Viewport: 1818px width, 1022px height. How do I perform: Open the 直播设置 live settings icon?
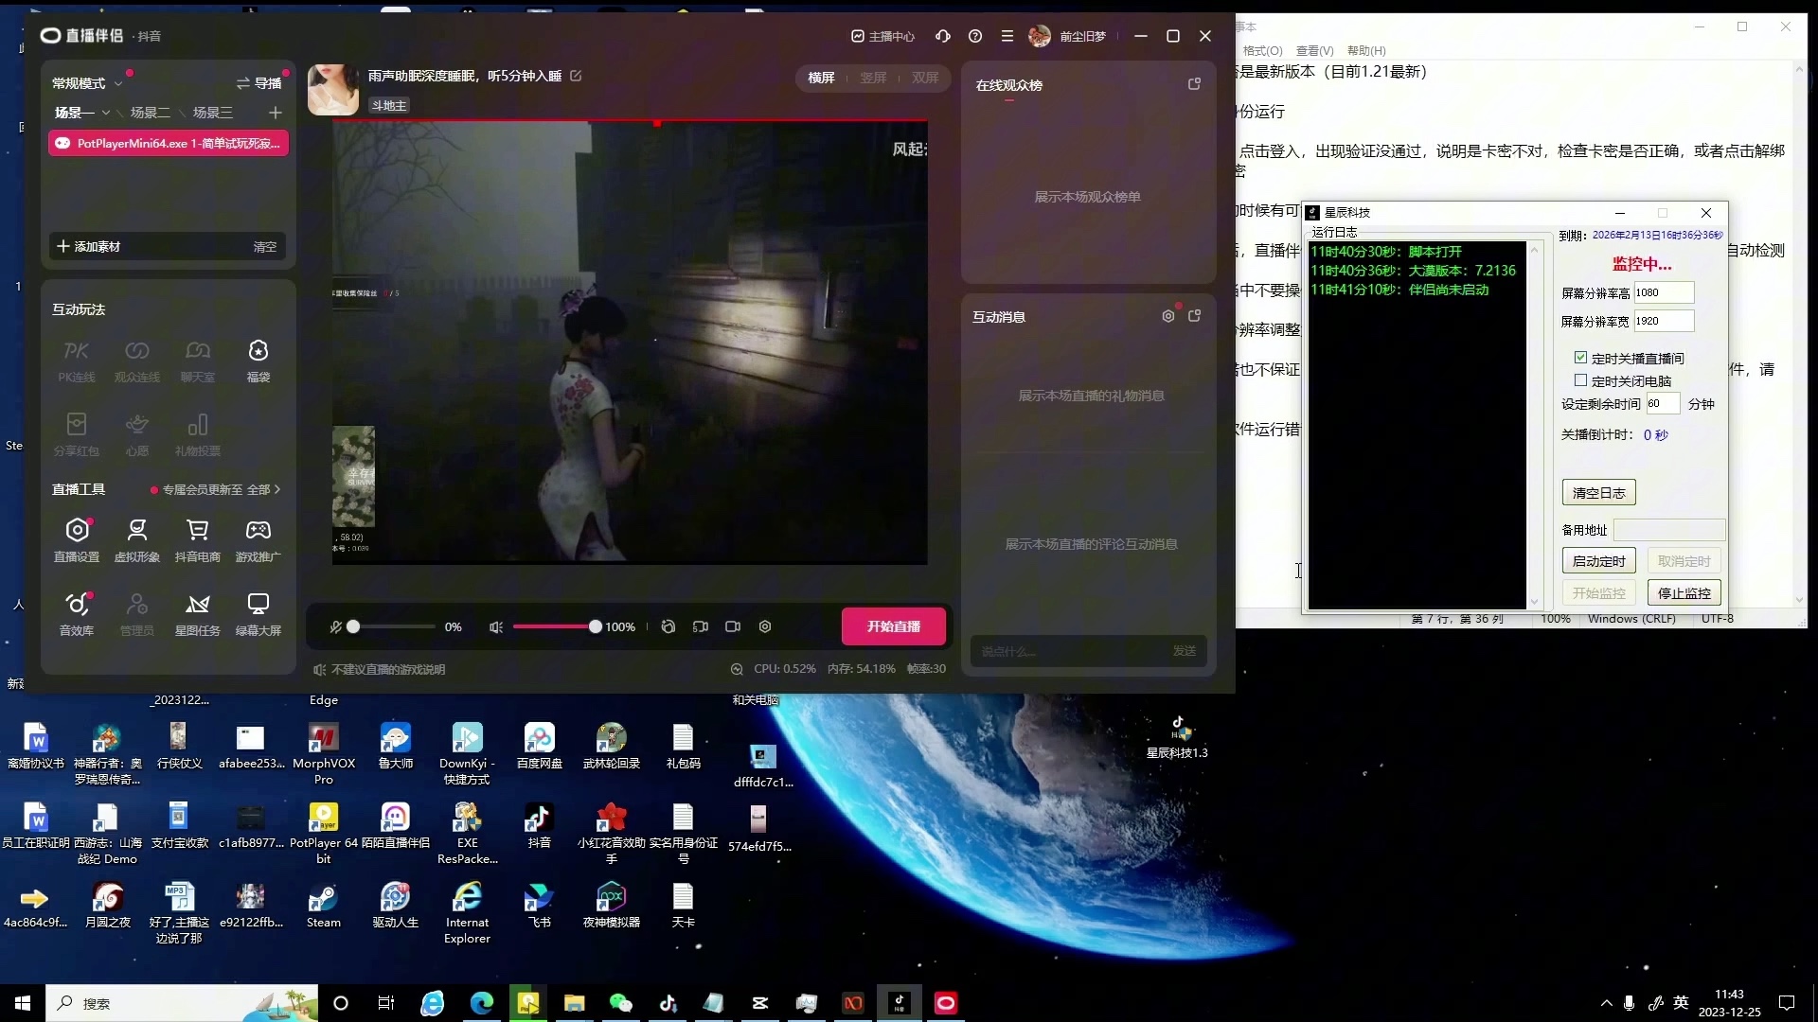(x=77, y=531)
